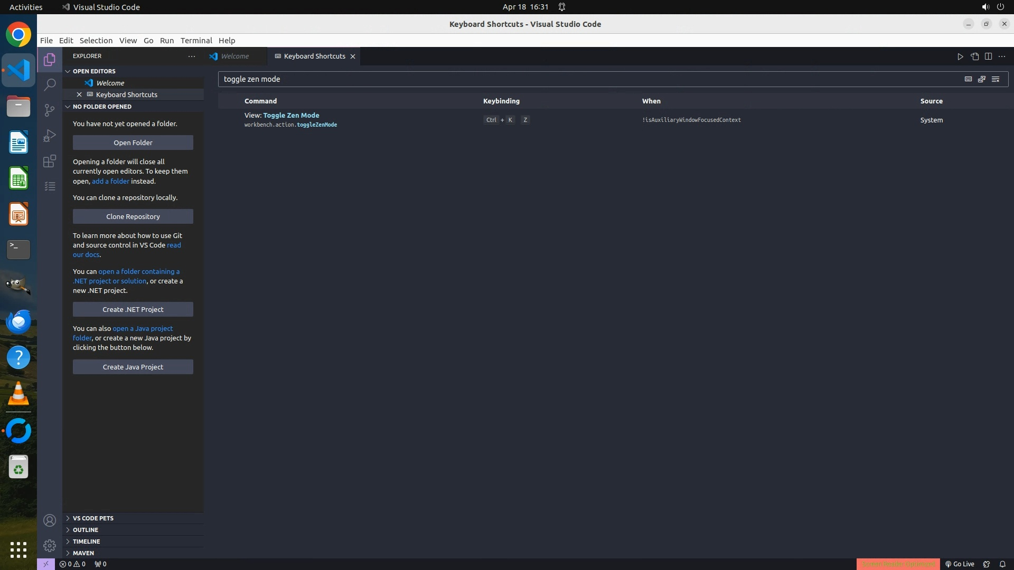Image resolution: width=1014 pixels, height=570 pixels.
Task: Open the Manage gear icon
Action: pyautogui.click(x=50, y=545)
